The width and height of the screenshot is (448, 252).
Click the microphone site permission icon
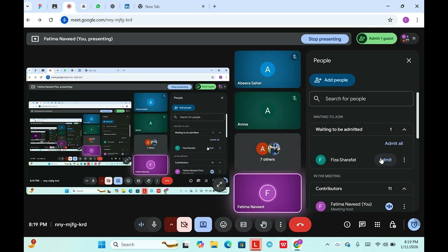coord(64,20)
